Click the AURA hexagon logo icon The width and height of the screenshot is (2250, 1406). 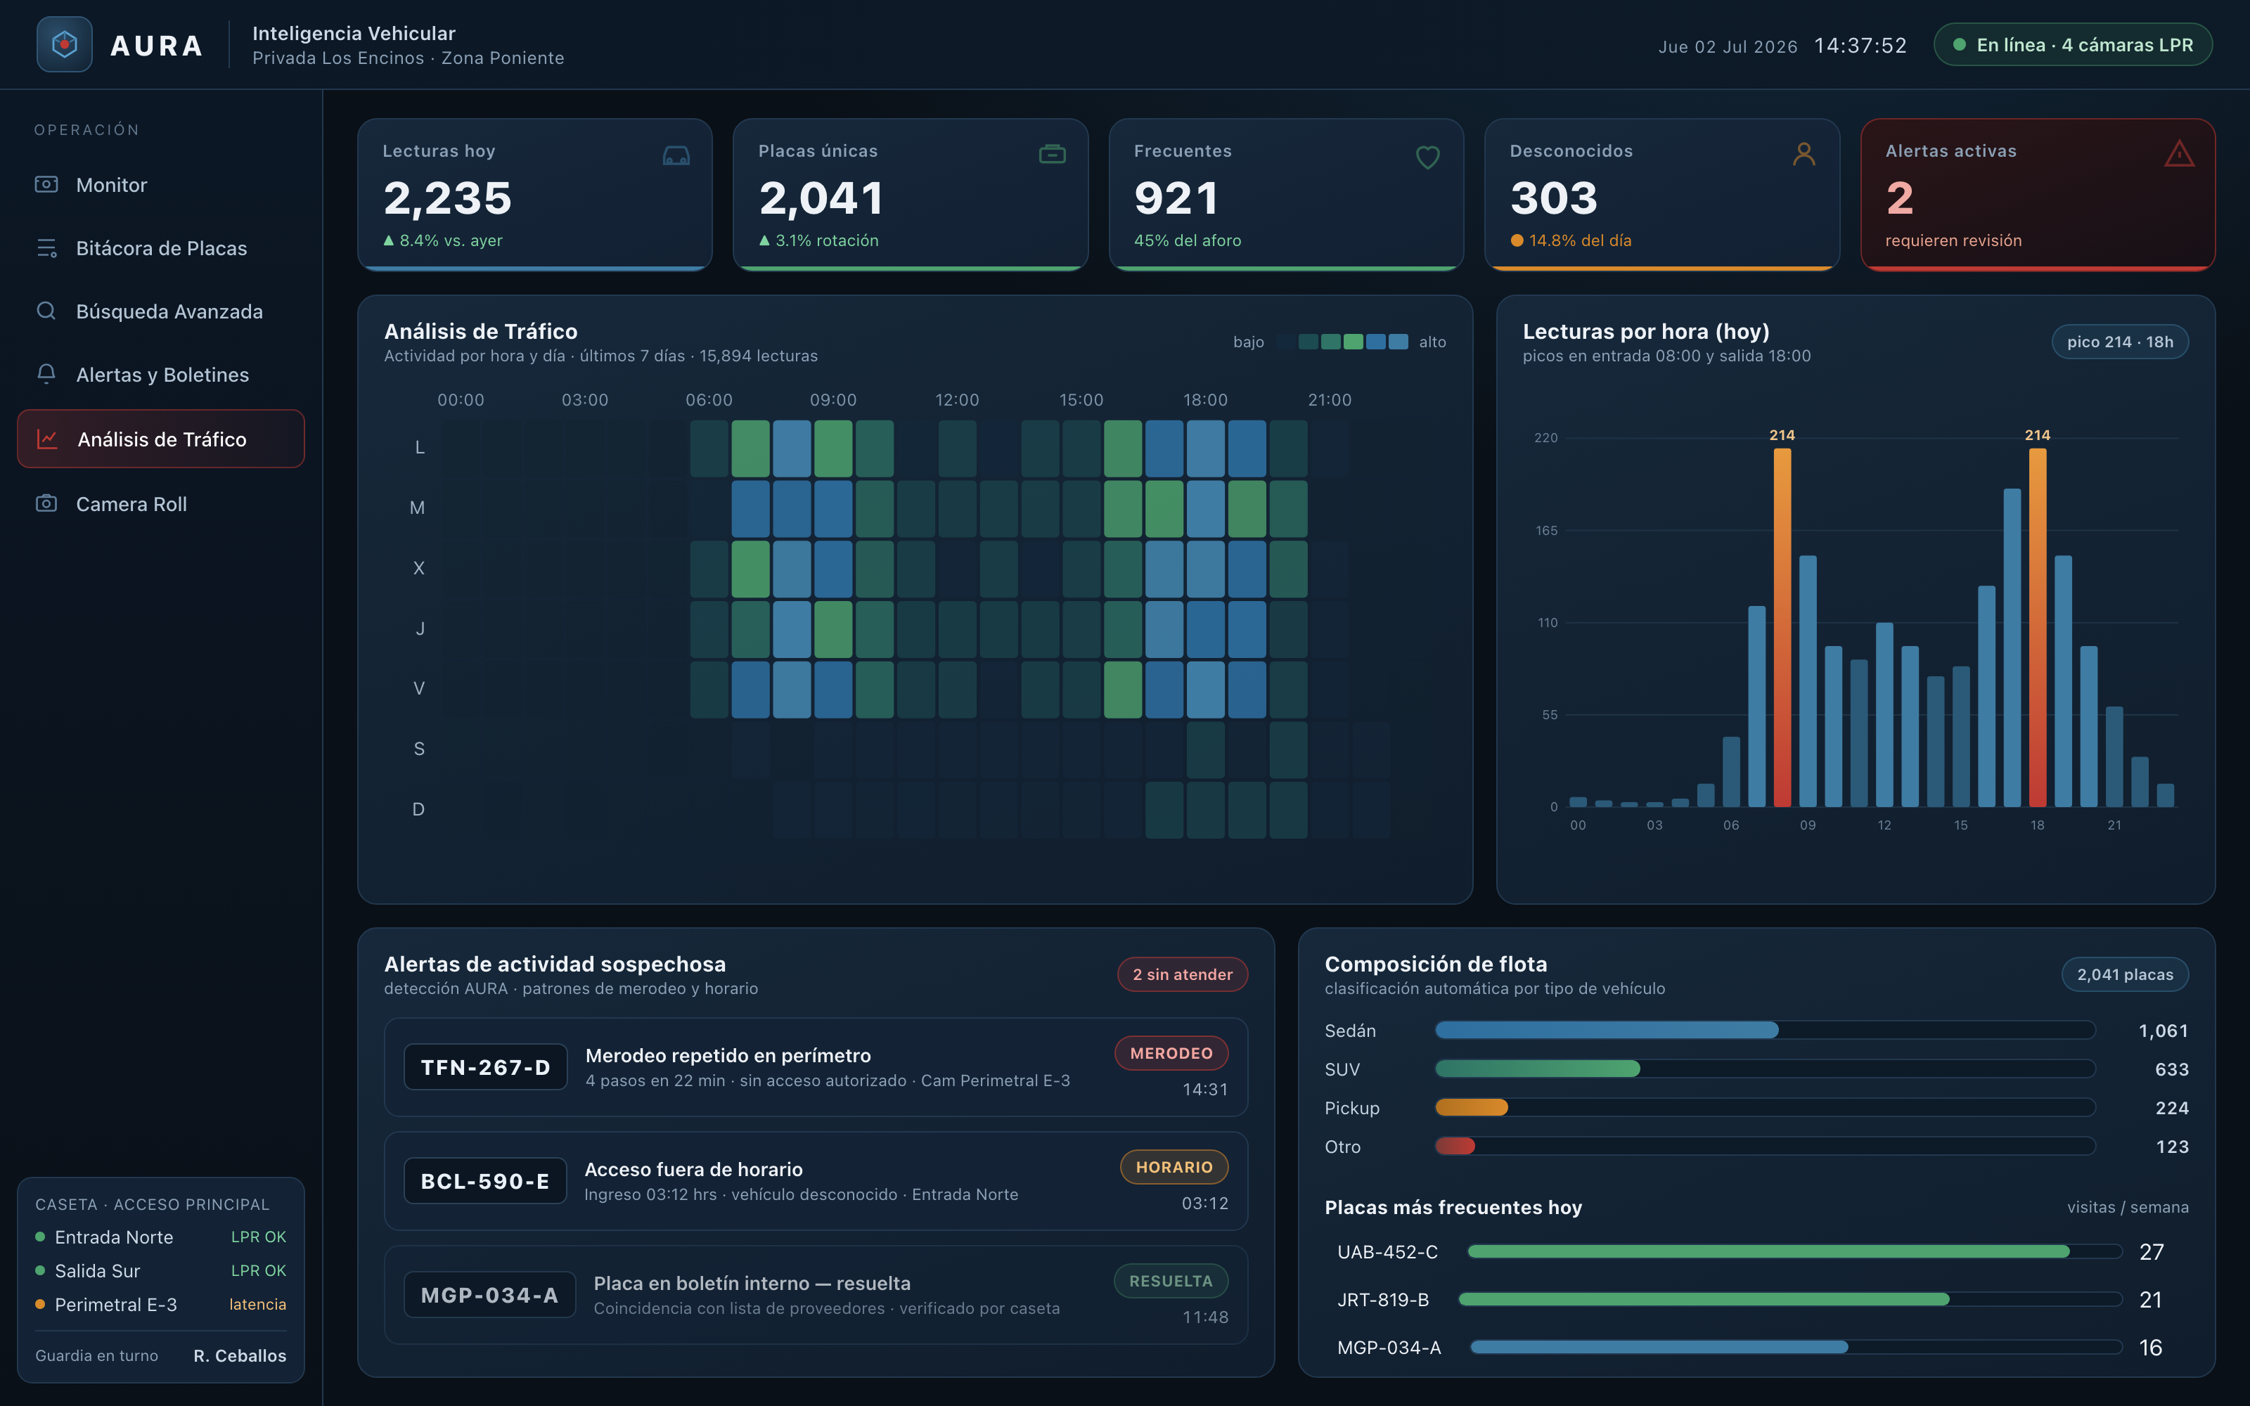pyautogui.click(x=64, y=44)
